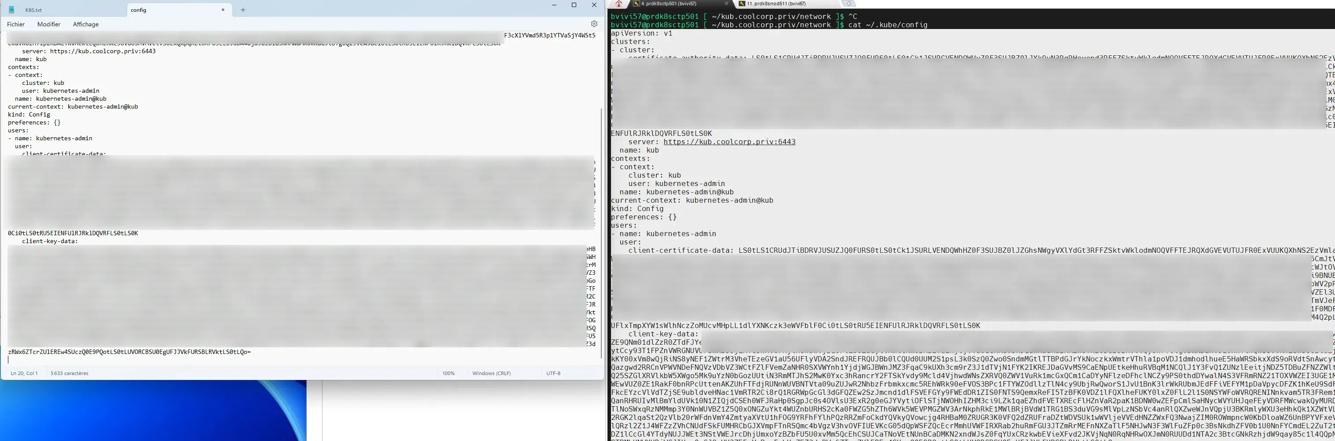Switch to the K8S.txt tab

pyautogui.click(x=34, y=10)
